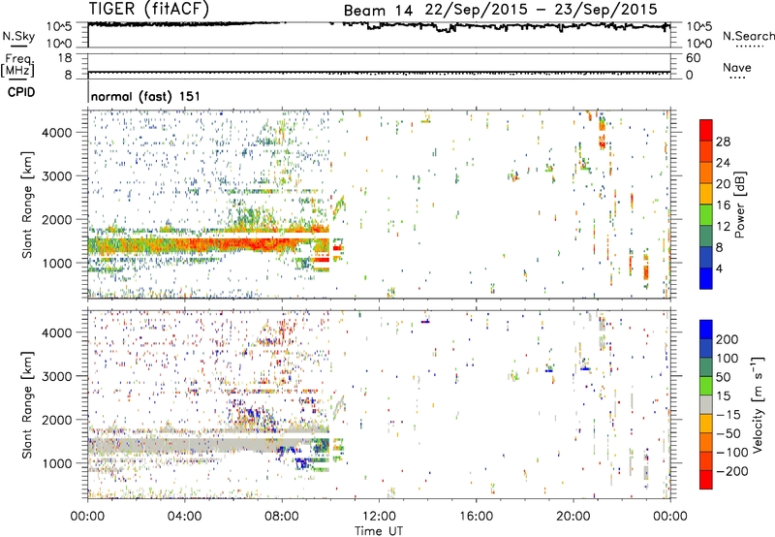Select the 'Beam 14' date range heading
The height and width of the screenshot is (537, 775).
tap(500, 10)
